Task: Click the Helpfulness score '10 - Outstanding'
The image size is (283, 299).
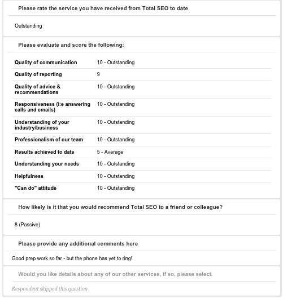Action: pos(116,176)
